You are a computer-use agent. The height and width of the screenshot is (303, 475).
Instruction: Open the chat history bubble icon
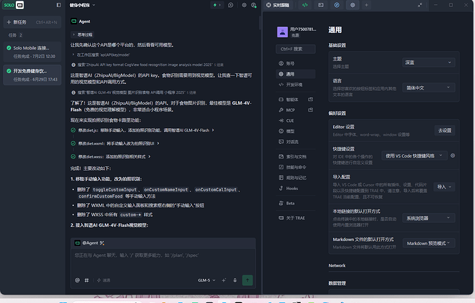coord(231,5)
